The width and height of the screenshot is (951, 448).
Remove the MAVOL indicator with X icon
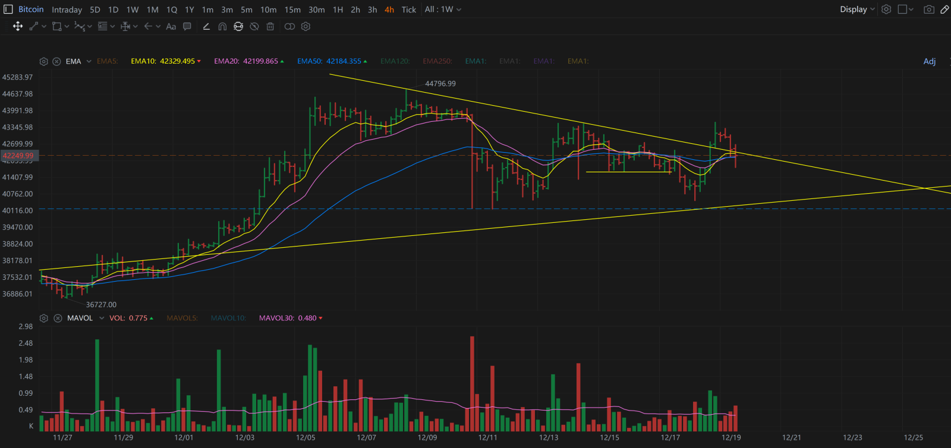point(58,318)
